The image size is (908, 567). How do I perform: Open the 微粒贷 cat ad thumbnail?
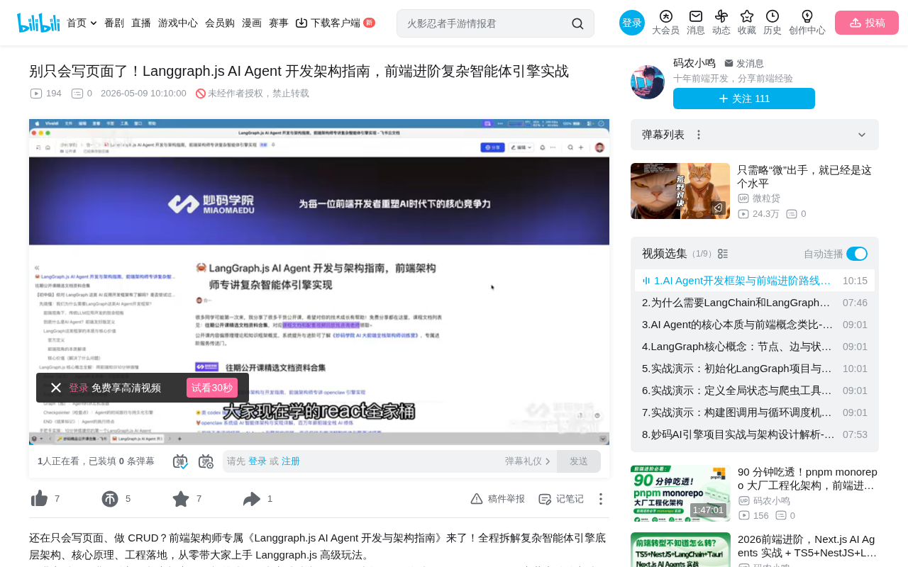click(x=680, y=191)
